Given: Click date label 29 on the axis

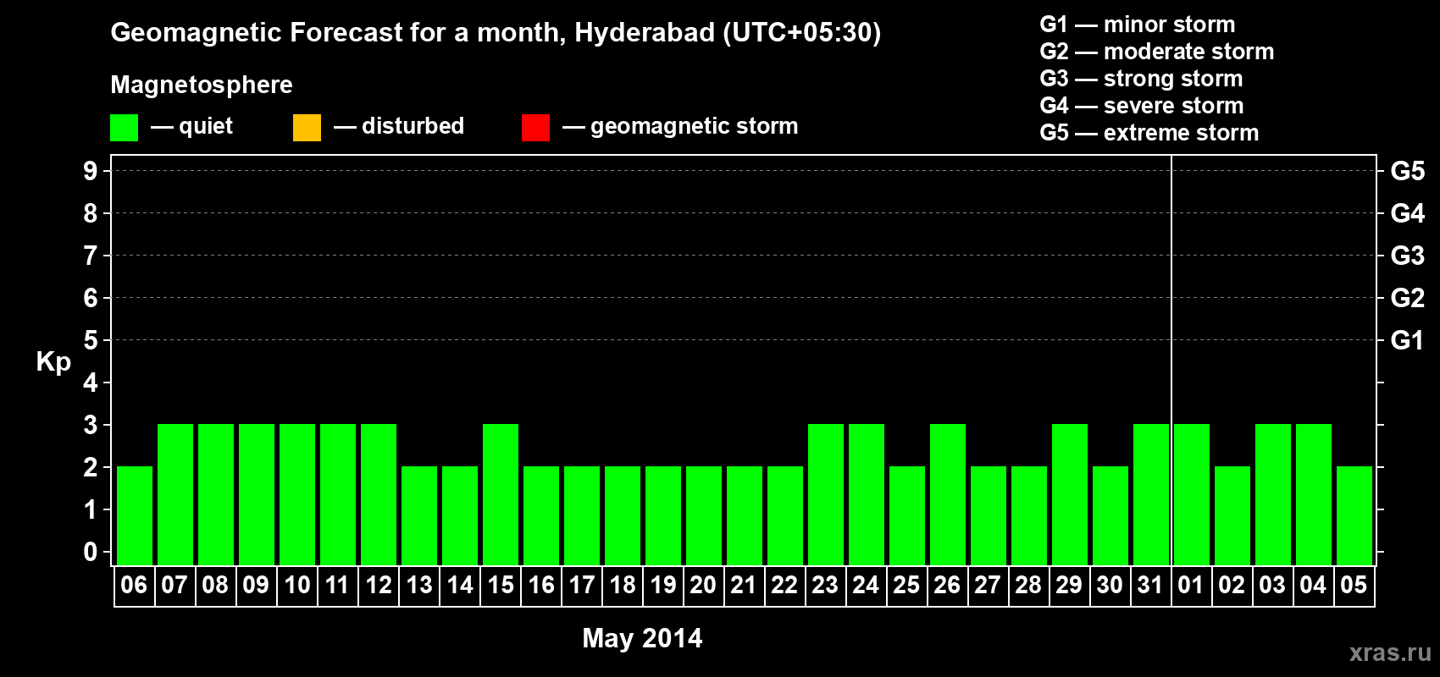Looking at the screenshot, I should (1069, 585).
